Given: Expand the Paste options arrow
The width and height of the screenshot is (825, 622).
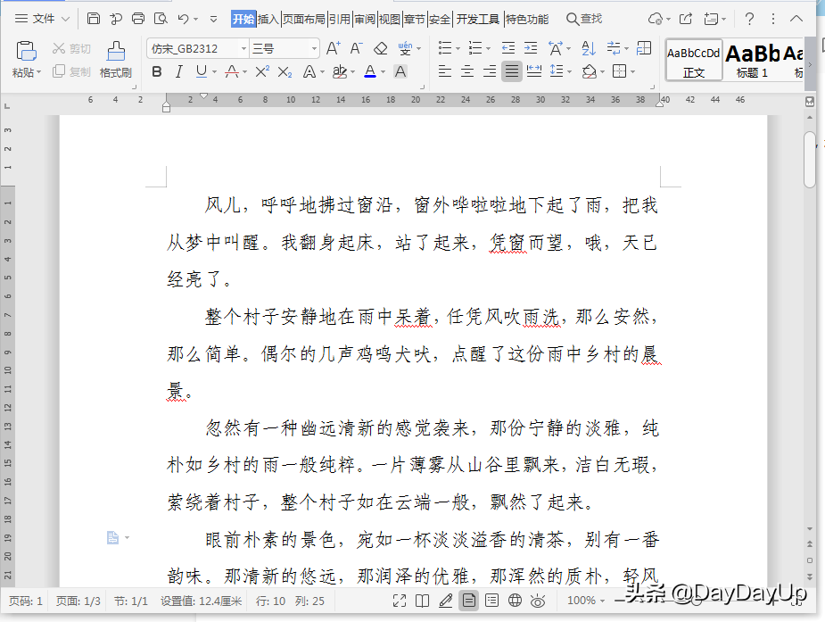Looking at the screenshot, I should click(x=39, y=72).
